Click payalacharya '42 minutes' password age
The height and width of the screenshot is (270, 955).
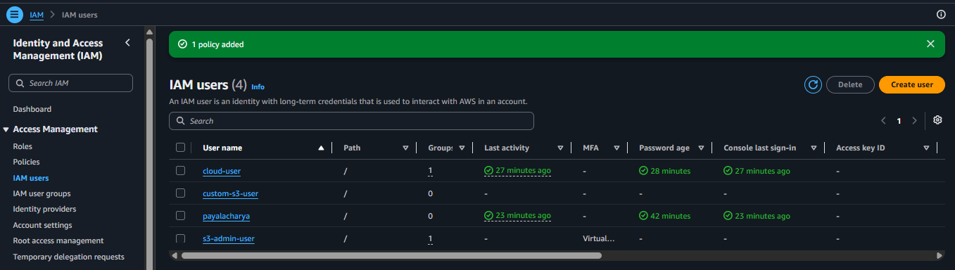click(664, 216)
